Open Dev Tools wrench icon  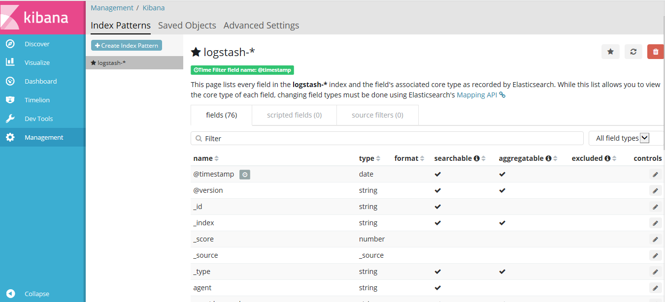click(x=10, y=119)
